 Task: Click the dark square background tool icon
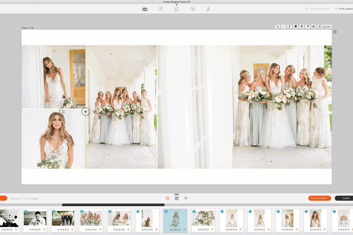click(x=296, y=27)
